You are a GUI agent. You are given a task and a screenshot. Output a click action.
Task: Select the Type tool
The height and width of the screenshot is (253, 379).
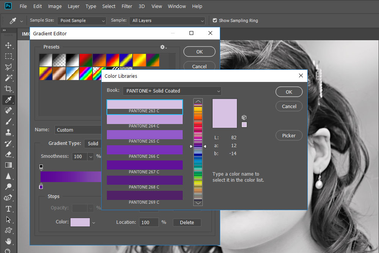8,209
